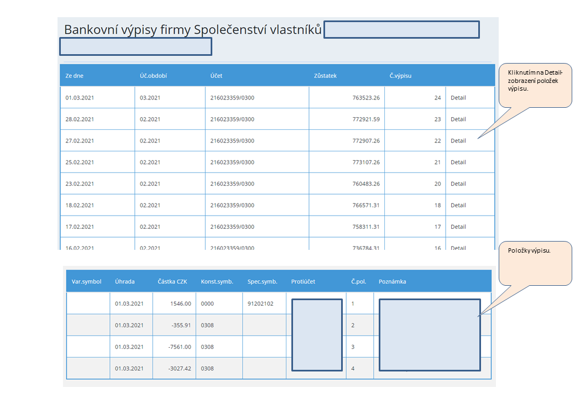Open Detail for the 25.02.2021 statement

coord(458,163)
